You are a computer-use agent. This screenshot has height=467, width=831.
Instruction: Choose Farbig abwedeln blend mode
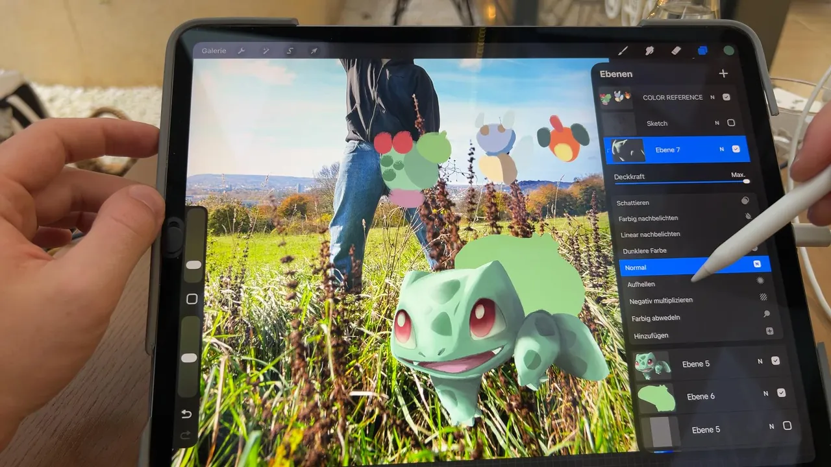(x=702, y=317)
